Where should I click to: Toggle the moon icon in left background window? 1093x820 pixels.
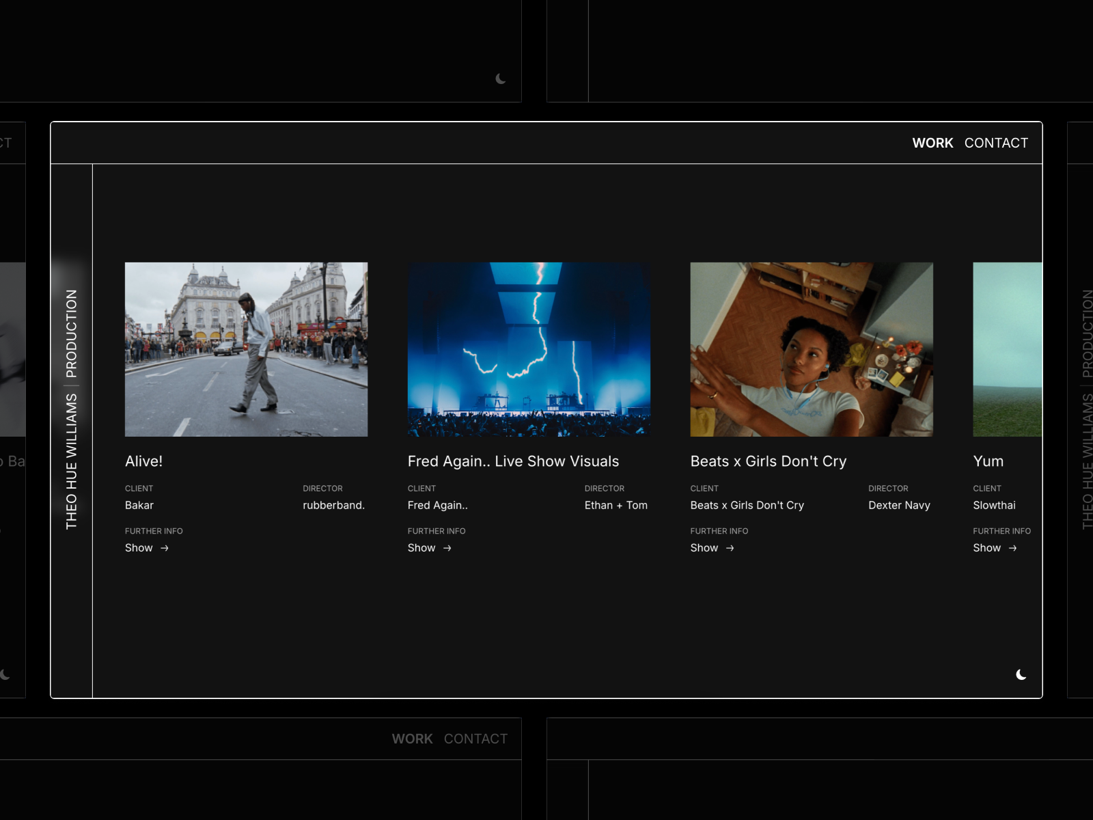[5, 674]
